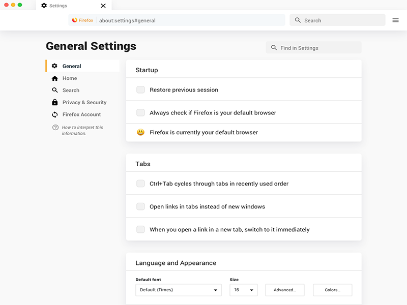The height and width of the screenshot is (305, 407).
Task: Click the about:settings#general address bar
Action: point(177,20)
